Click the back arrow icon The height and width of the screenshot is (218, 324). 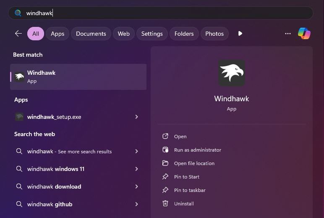(18, 34)
